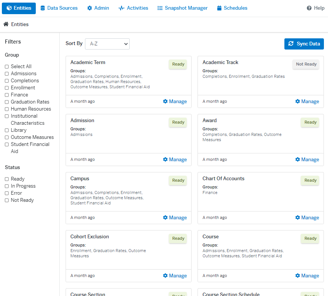This screenshot has height=296, width=328.
Task: Click the Chart Of Accounts card title
Action: tap(223, 179)
